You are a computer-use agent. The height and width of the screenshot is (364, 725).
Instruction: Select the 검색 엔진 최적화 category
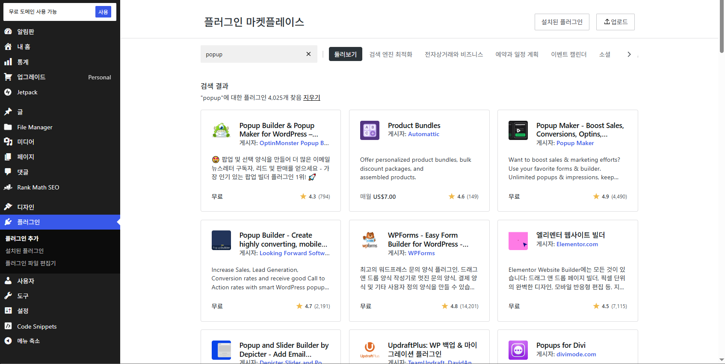pos(391,54)
